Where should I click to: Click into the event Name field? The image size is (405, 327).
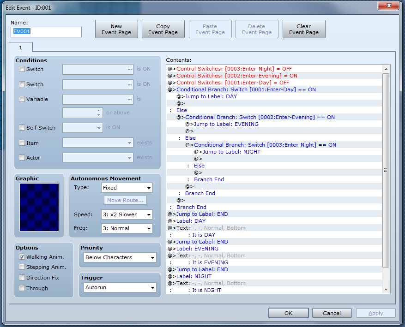[46, 32]
